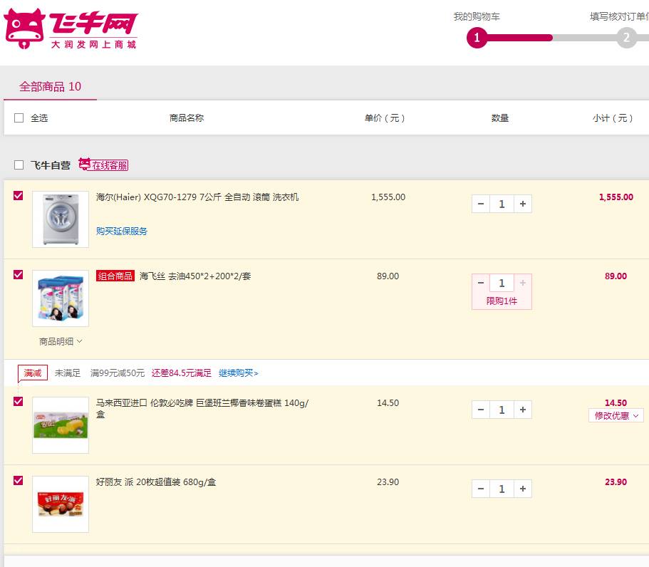The width and height of the screenshot is (649, 567).
Task: Open 伦敦必吃牌 cake product title
Action: [202, 408]
